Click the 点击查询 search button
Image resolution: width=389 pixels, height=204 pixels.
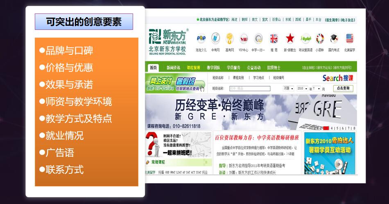pyautogui.click(x=343, y=88)
